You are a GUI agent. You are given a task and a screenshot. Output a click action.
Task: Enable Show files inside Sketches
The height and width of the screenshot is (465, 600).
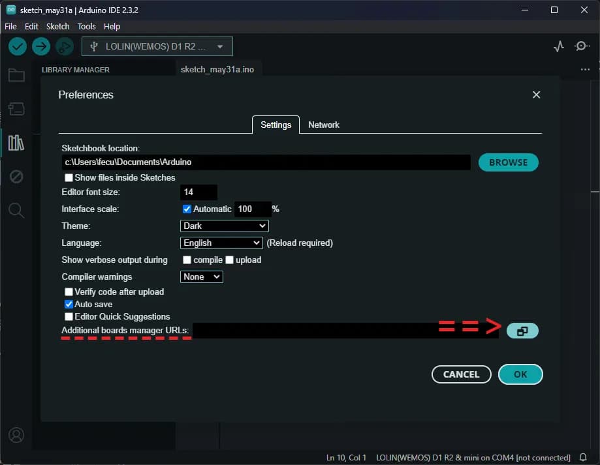click(69, 177)
